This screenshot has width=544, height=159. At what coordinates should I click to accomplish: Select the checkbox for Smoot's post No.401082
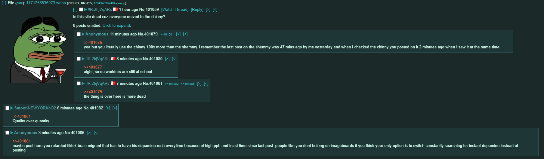[x=8, y=108]
